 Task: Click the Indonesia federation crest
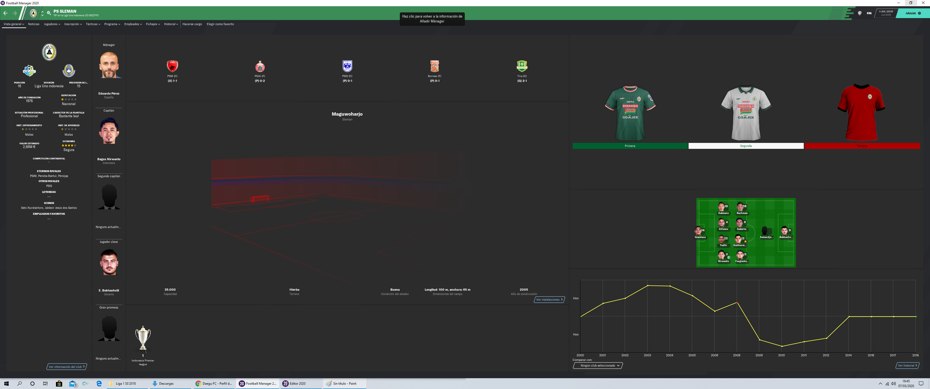coord(69,70)
